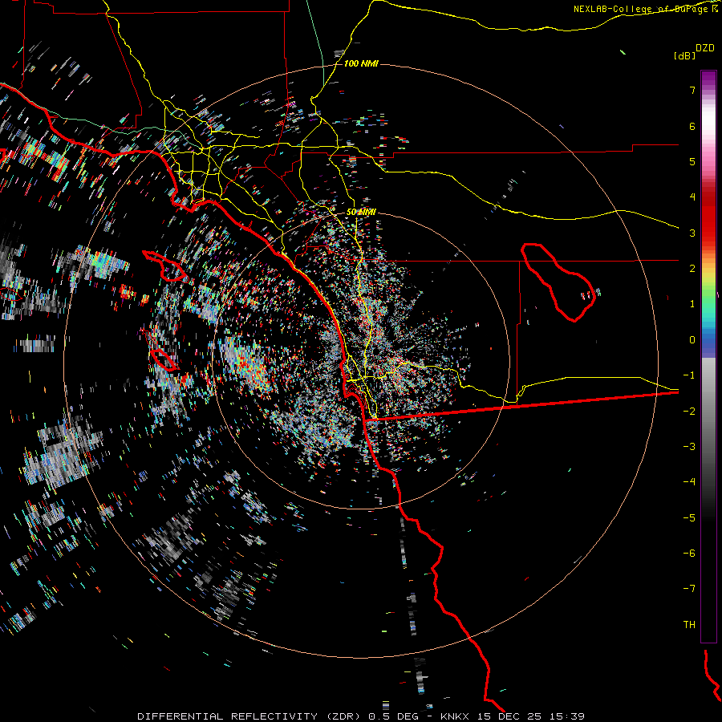Select the 4 value on the scale
Screen dimensions: 722x722
click(x=692, y=197)
